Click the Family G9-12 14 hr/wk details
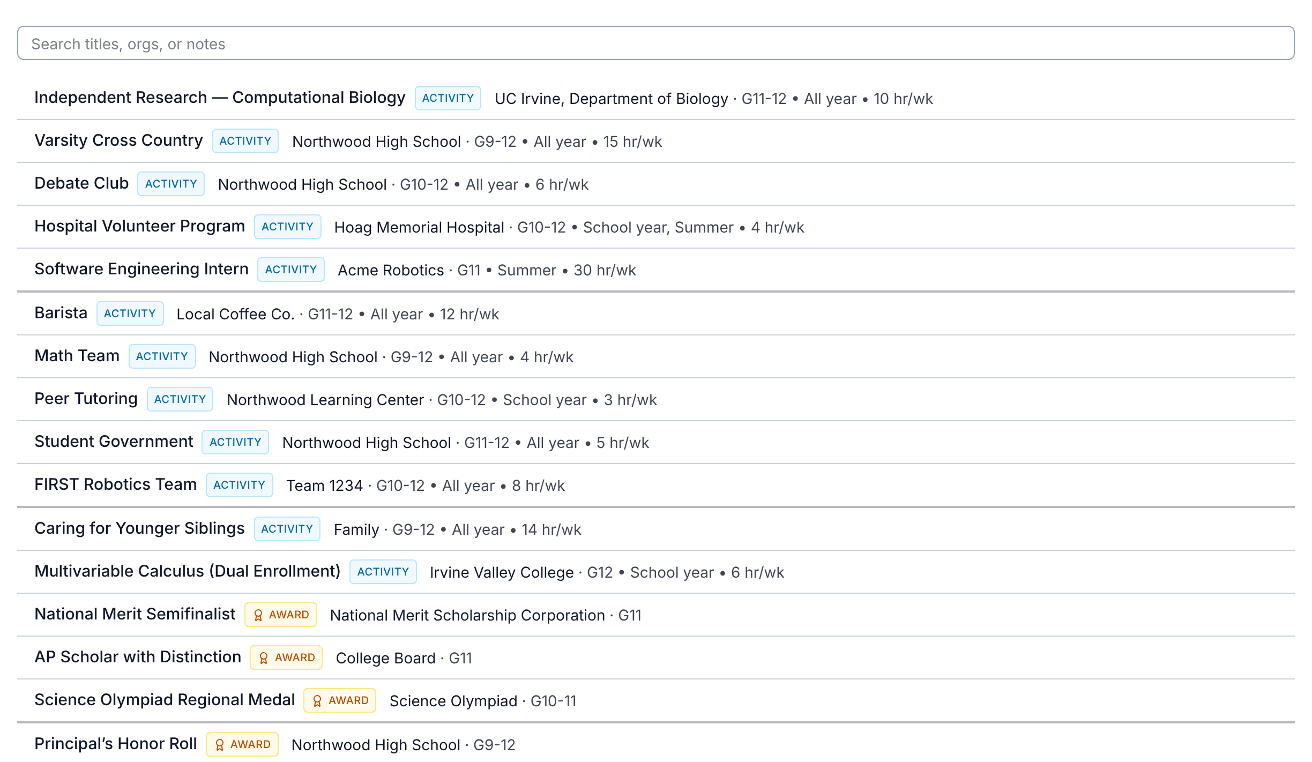 coord(457,529)
